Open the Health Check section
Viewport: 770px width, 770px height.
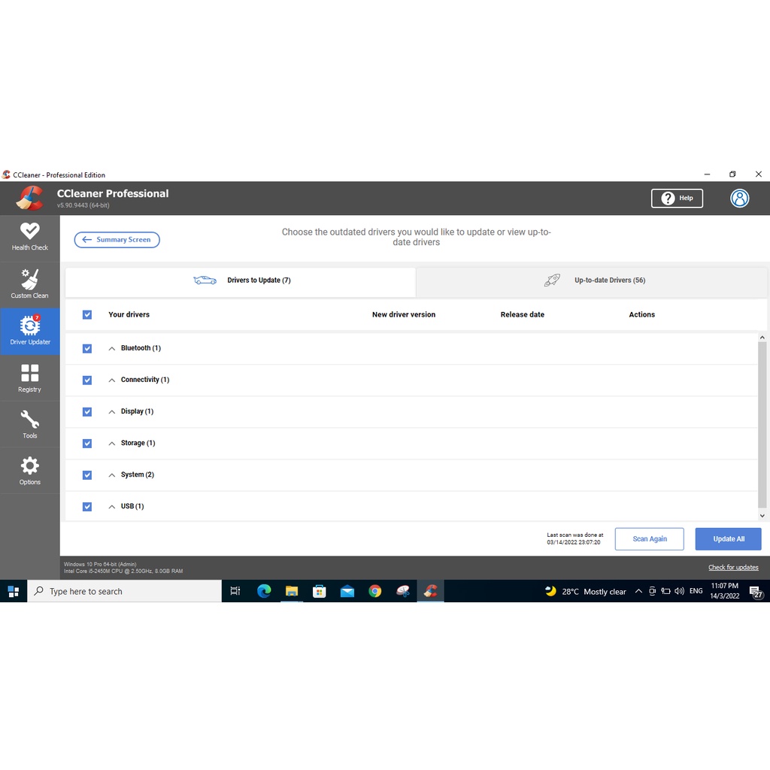30,238
